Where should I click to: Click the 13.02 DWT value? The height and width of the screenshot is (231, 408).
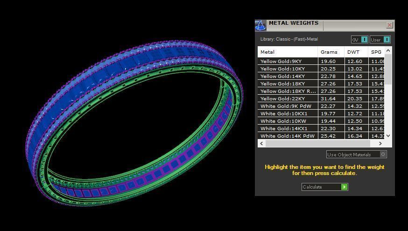(355, 69)
